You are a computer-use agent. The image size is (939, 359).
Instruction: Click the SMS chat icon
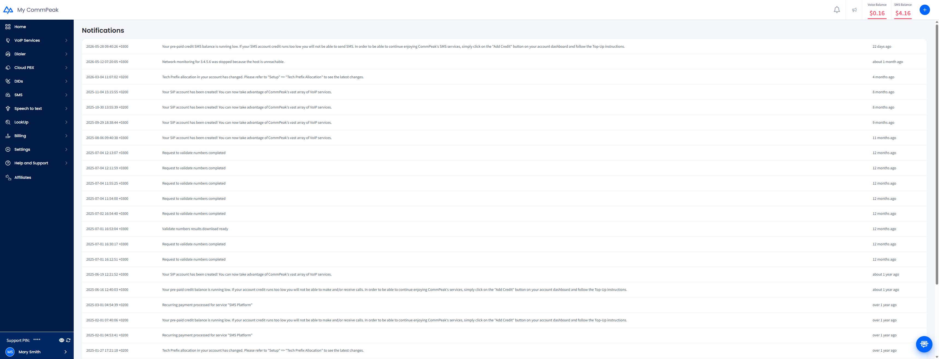[8, 95]
